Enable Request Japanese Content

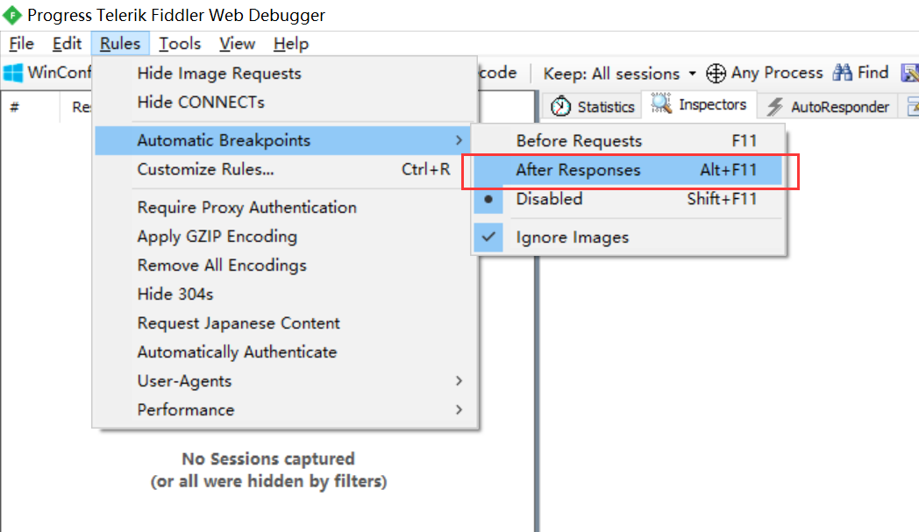coord(285,323)
